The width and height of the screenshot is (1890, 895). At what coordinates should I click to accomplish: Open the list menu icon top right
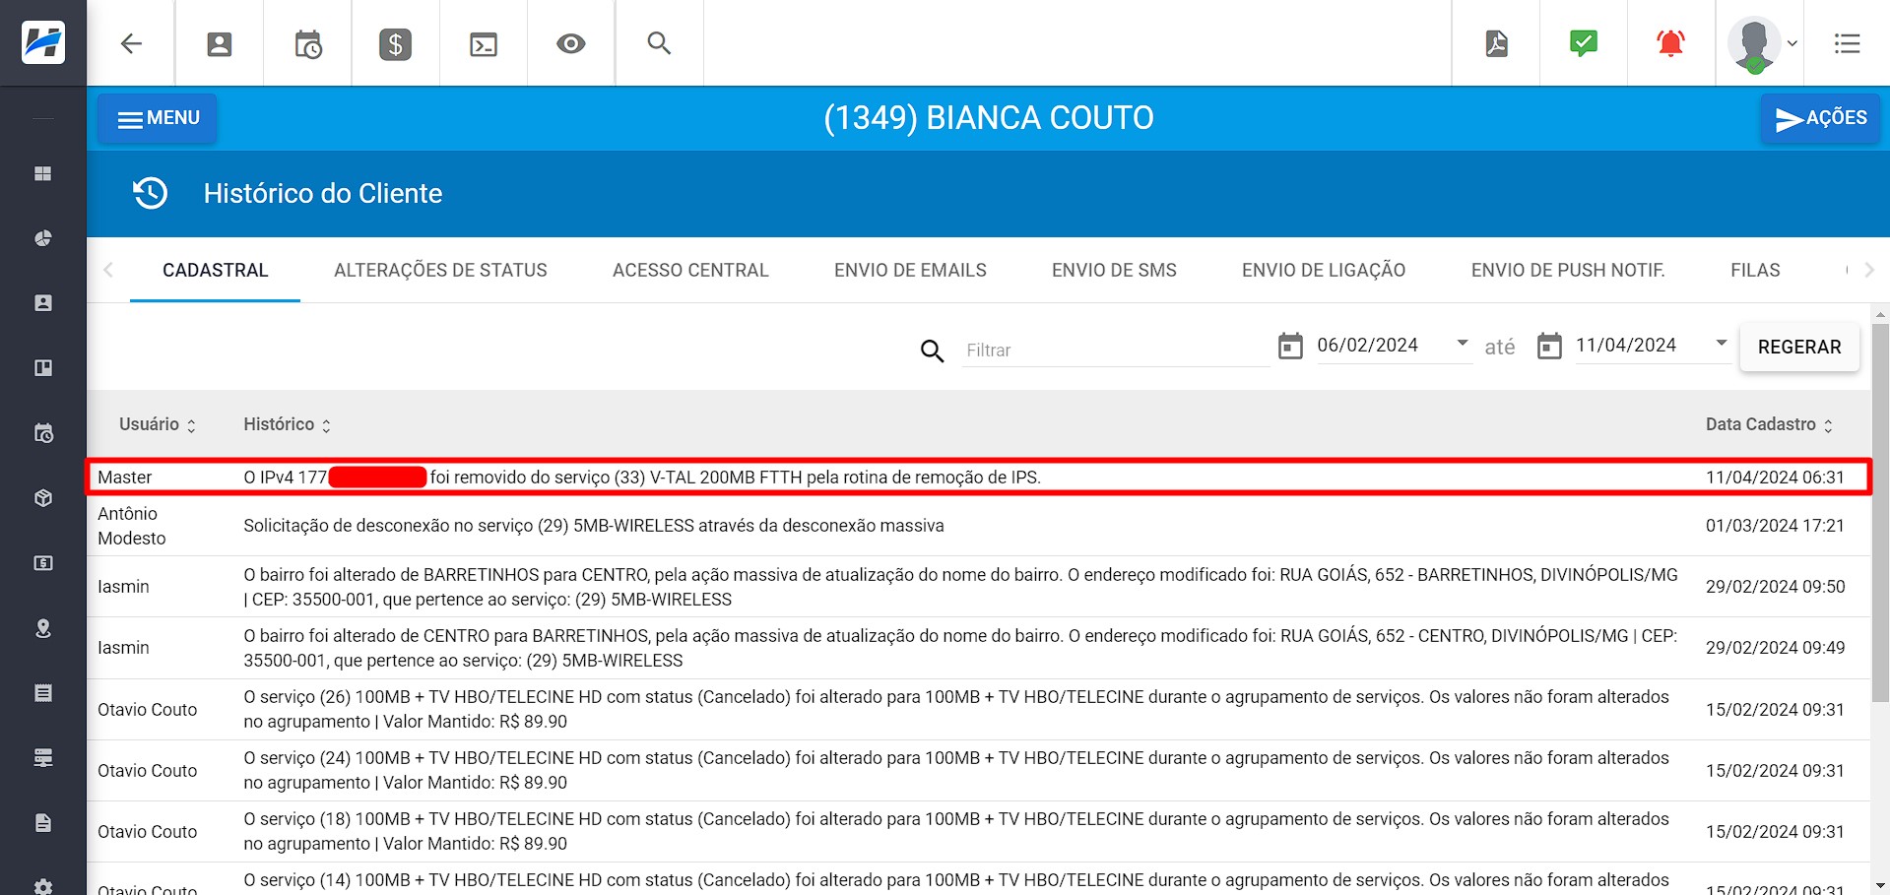[1848, 43]
